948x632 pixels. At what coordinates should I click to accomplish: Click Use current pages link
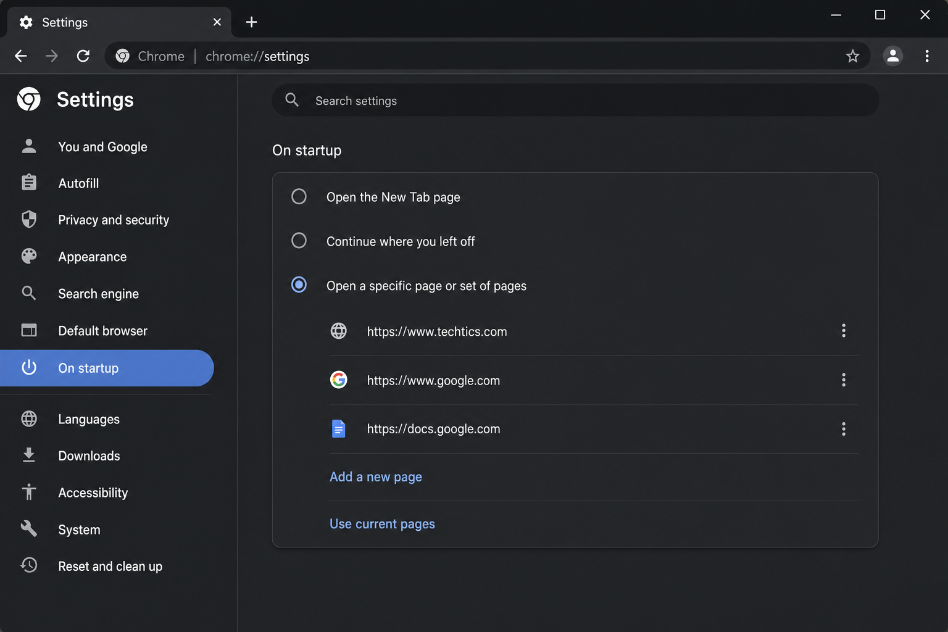382,523
